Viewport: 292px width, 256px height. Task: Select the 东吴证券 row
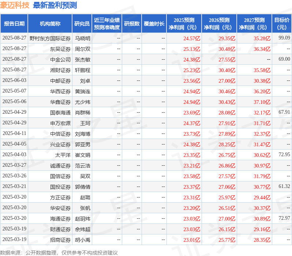coord(146,49)
